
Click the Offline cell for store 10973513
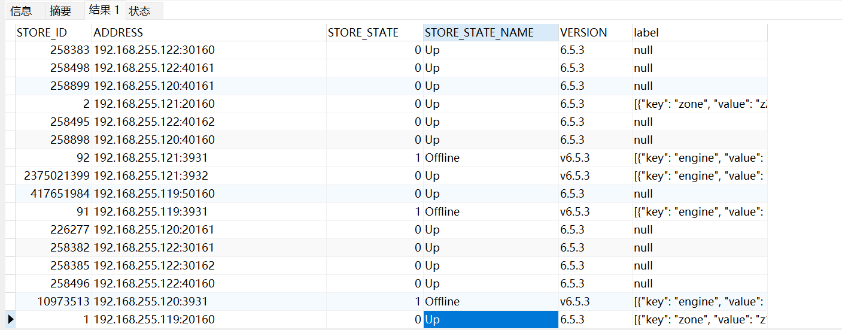(x=442, y=301)
